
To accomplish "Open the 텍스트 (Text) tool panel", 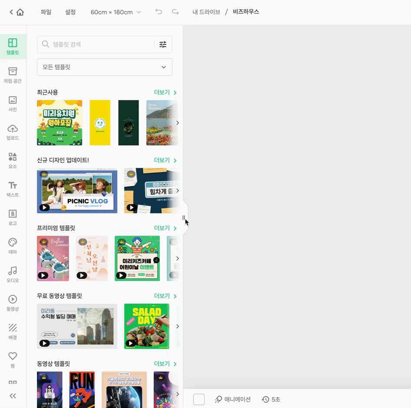I will click(13, 189).
